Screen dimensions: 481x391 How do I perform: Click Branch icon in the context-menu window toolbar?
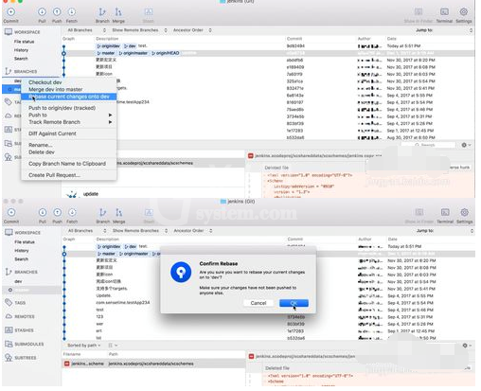(x=102, y=12)
